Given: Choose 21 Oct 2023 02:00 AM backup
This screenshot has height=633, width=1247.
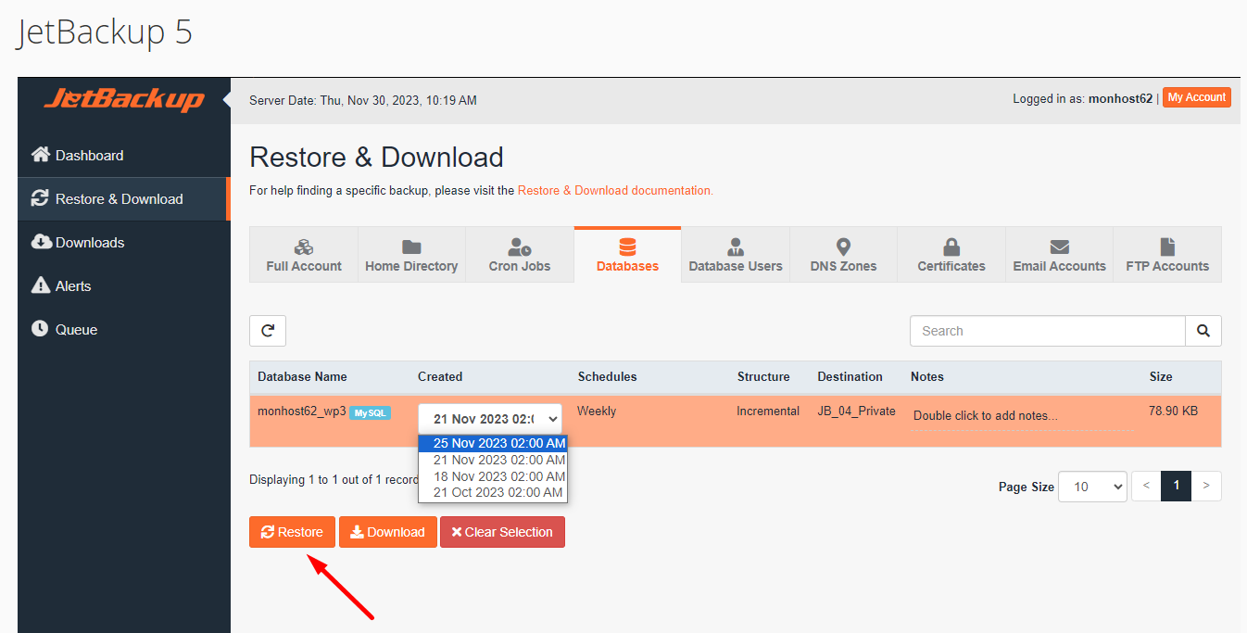Looking at the screenshot, I should click(493, 492).
